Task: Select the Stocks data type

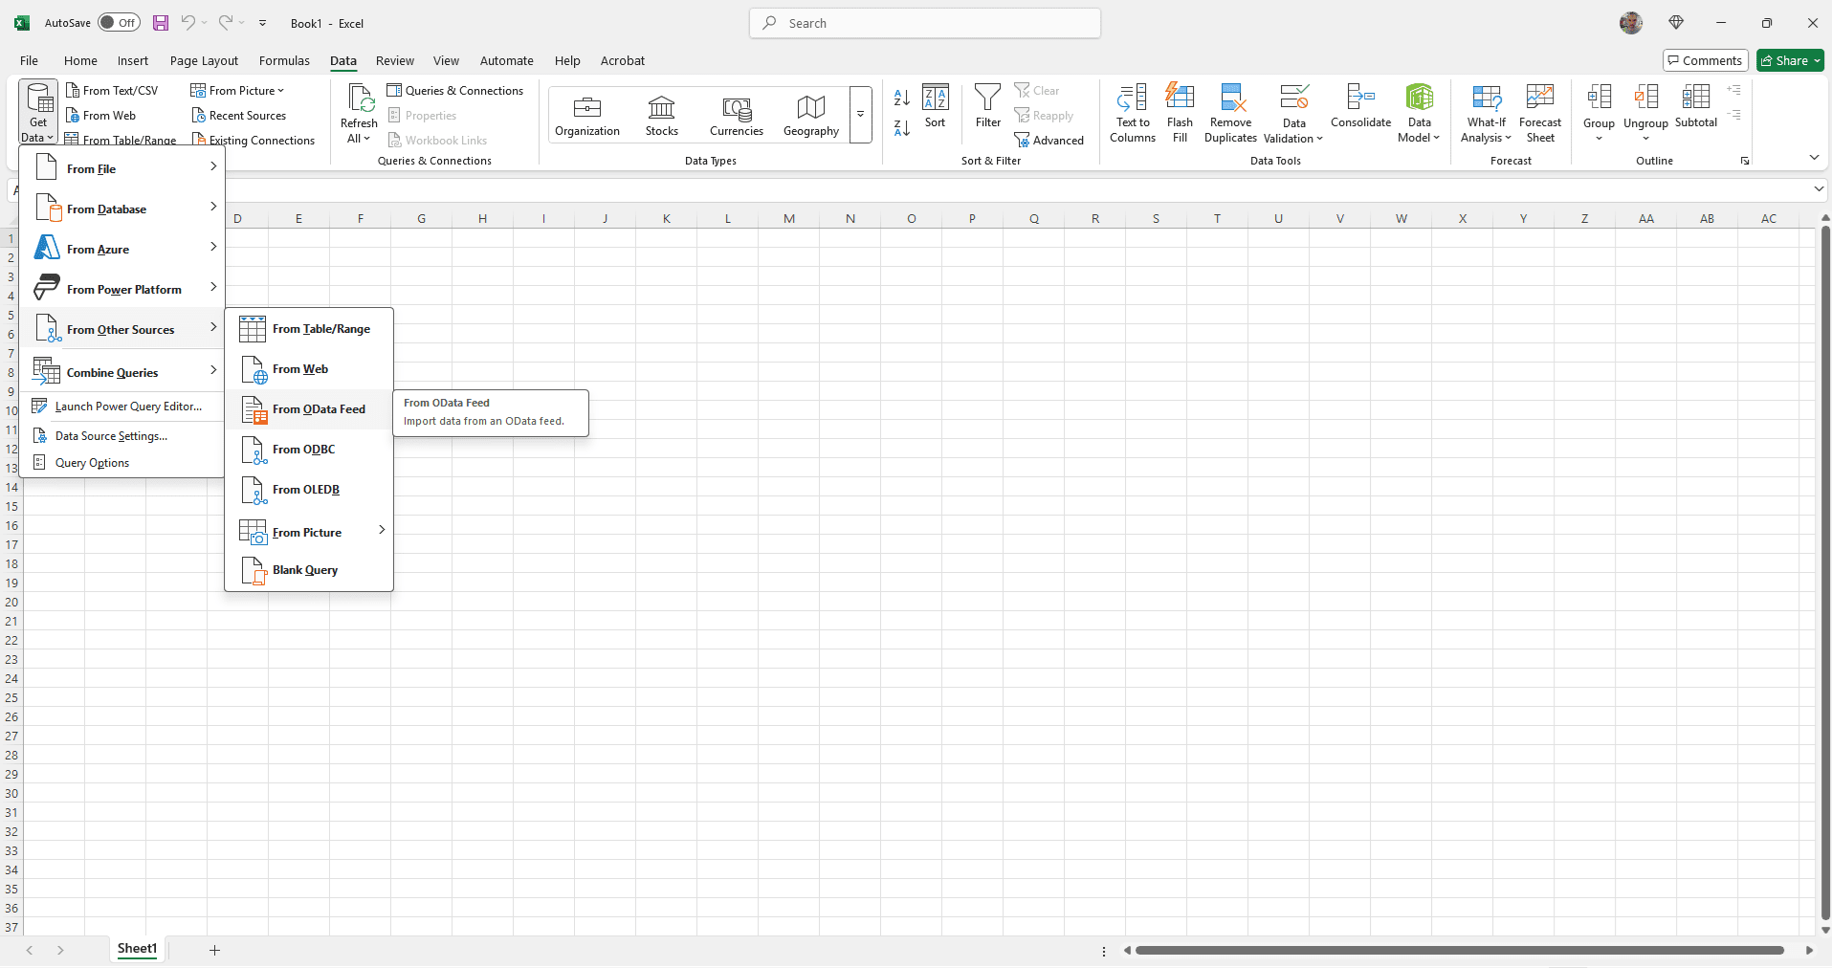Action: pyautogui.click(x=661, y=115)
